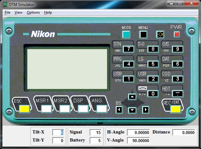
Task: Open the View menu
Action: tap(18, 12)
